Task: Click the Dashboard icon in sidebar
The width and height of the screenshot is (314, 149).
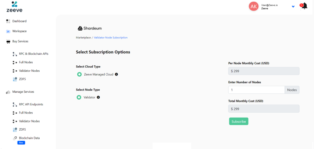Action: (x=8, y=21)
